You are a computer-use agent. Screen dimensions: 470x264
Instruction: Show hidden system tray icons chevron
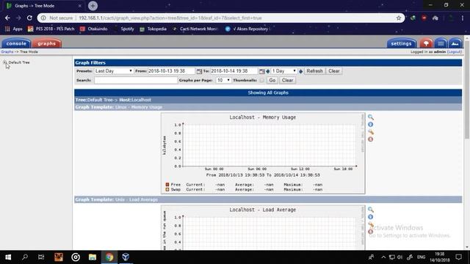(383, 257)
